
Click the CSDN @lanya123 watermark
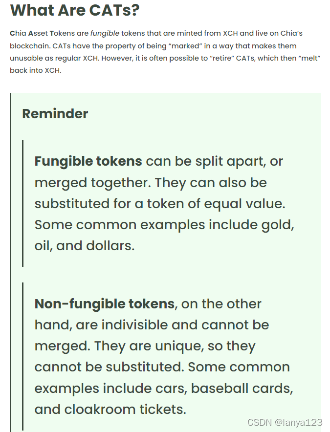[285, 422]
